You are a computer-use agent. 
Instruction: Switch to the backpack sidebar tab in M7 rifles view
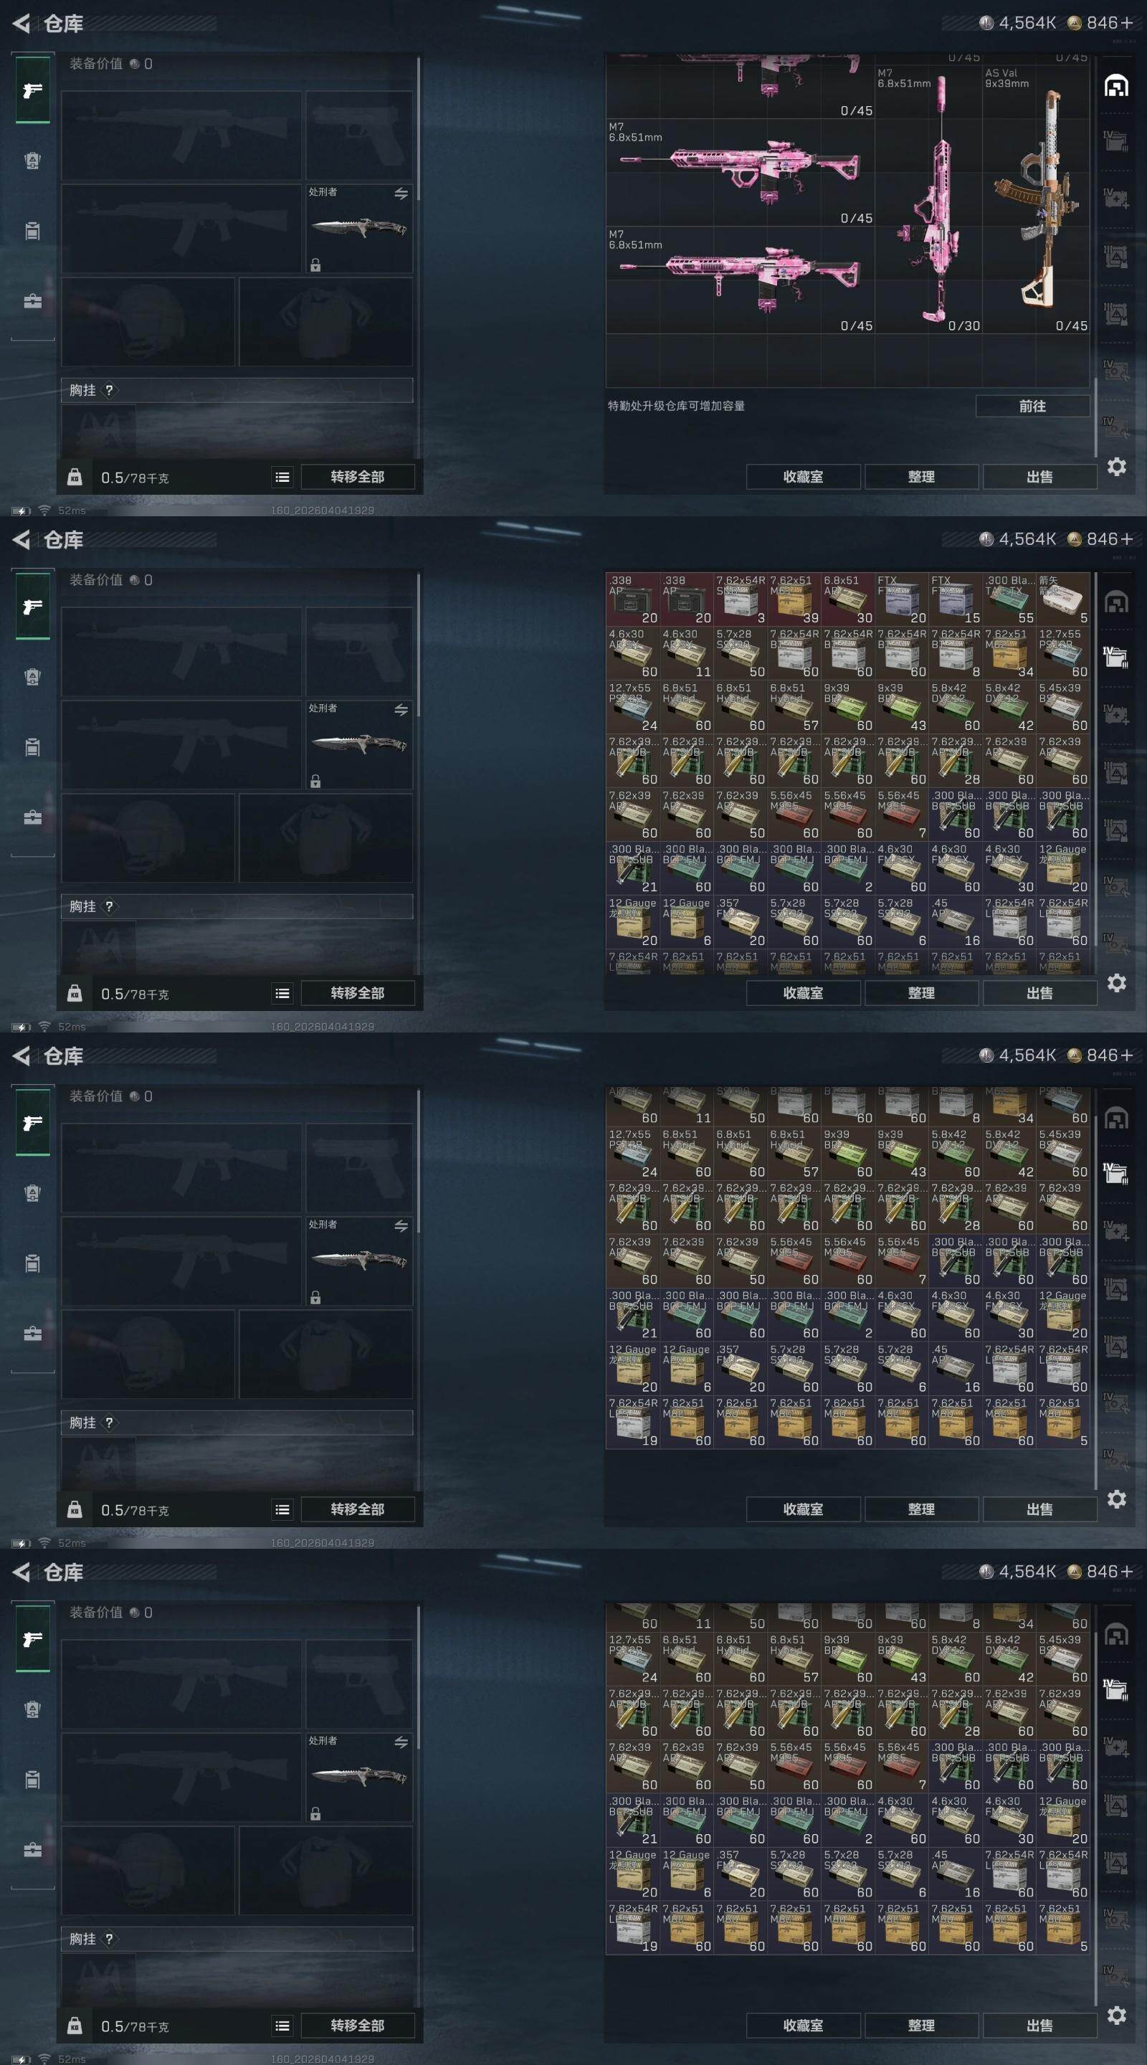(32, 231)
